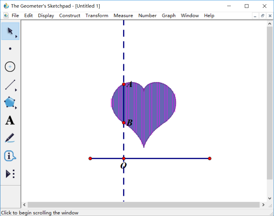
Task: Open the Construct menu
Action: coord(70,15)
